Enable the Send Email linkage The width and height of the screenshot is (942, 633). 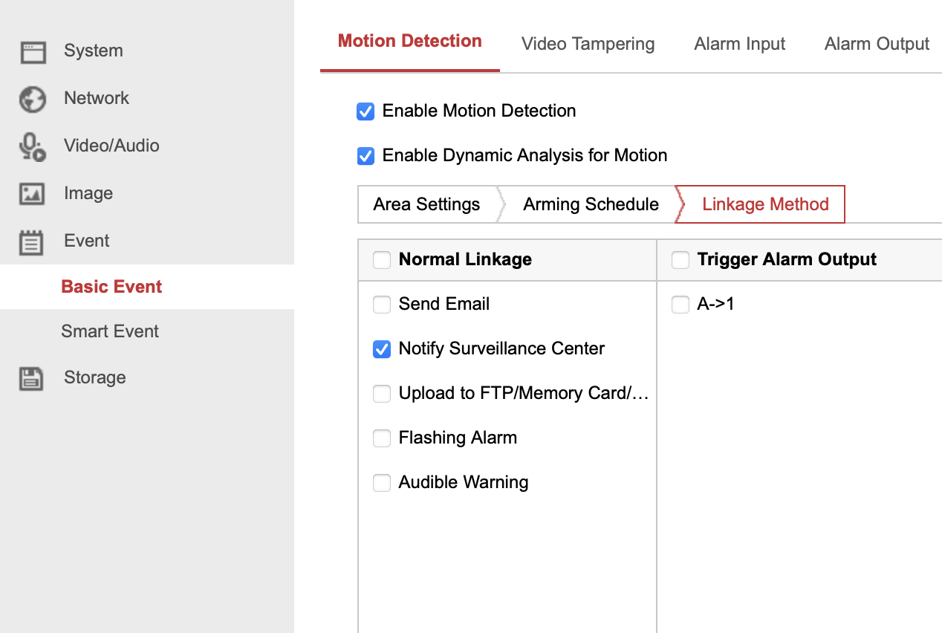tap(381, 304)
